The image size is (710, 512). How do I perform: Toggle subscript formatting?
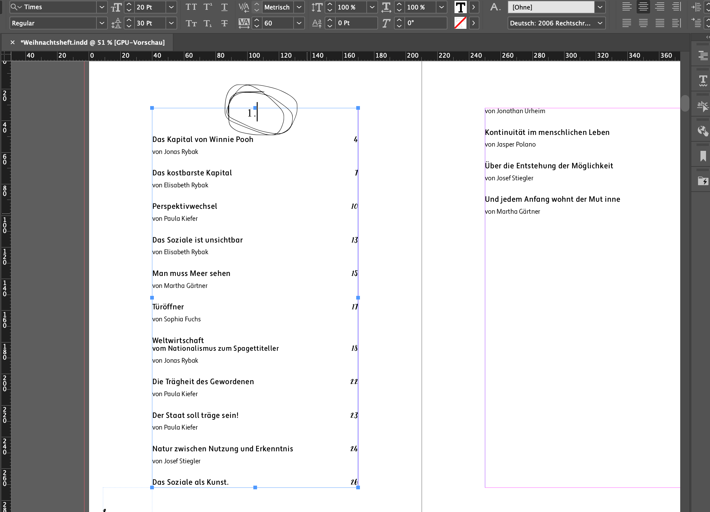coord(208,23)
